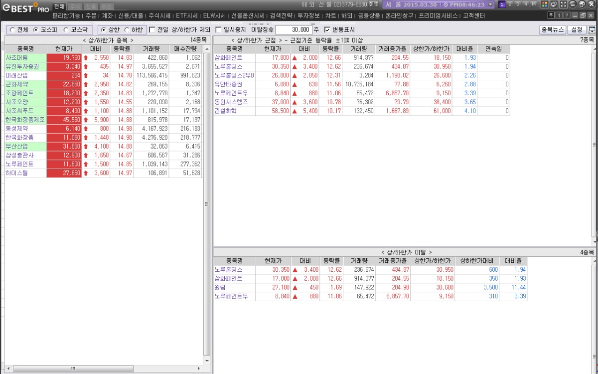Click the pin icon beside the 1 button
Viewport: 598px width, 374px height.
[551, 15]
